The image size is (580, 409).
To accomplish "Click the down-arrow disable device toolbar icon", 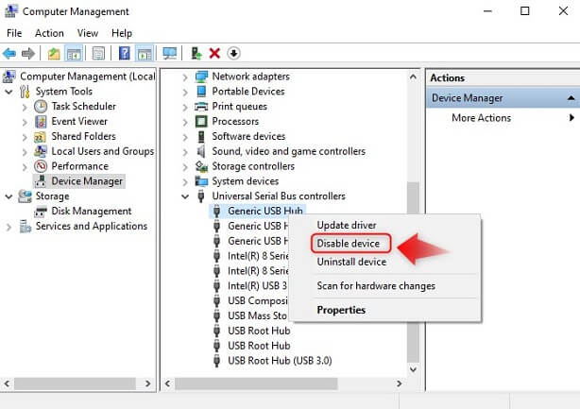I will (233, 53).
